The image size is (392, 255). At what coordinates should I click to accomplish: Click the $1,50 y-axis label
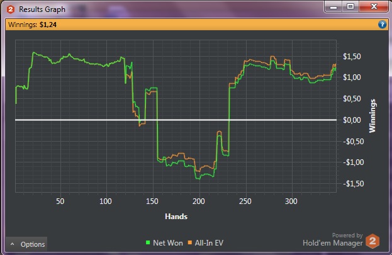pos(352,57)
